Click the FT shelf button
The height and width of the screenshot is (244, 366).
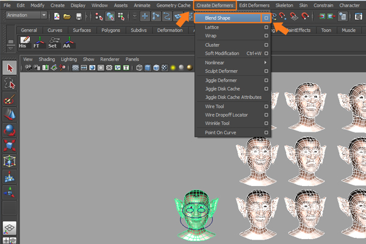click(x=39, y=43)
